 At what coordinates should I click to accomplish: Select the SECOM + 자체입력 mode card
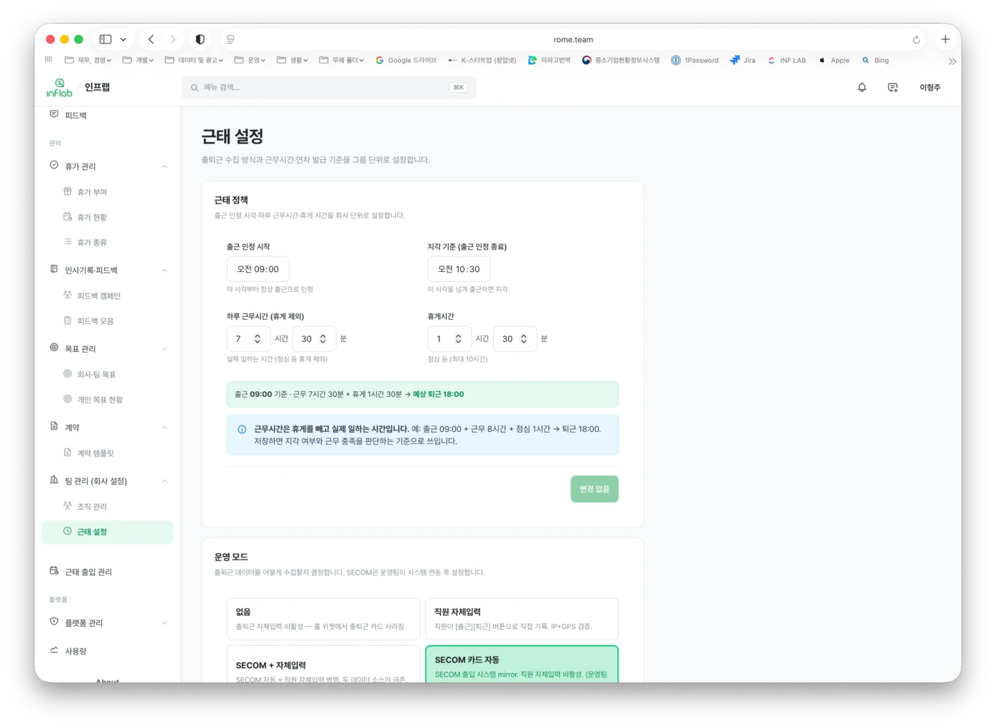pyautogui.click(x=323, y=665)
